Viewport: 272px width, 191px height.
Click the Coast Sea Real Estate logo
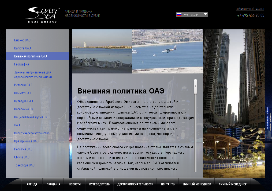pos(42,15)
